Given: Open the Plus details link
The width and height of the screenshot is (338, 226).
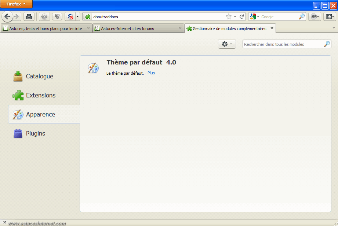Looking at the screenshot, I should tap(151, 73).
